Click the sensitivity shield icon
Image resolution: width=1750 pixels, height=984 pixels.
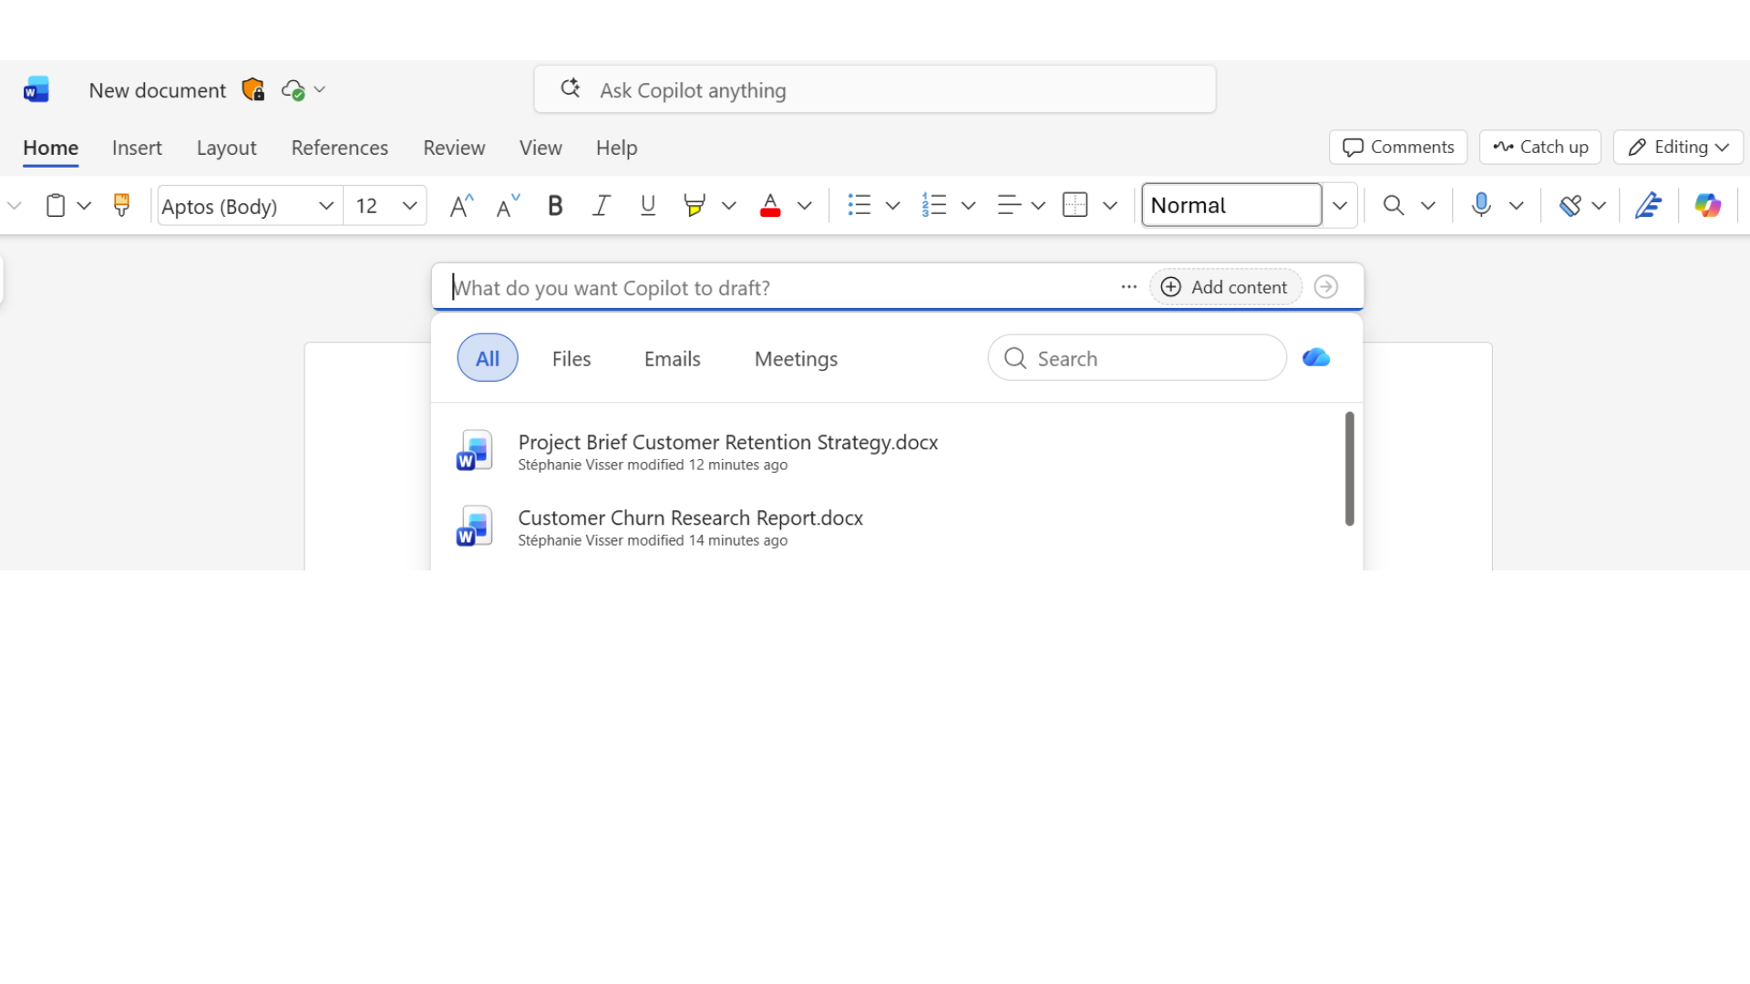pyautogui.click(x=252, y=90)
